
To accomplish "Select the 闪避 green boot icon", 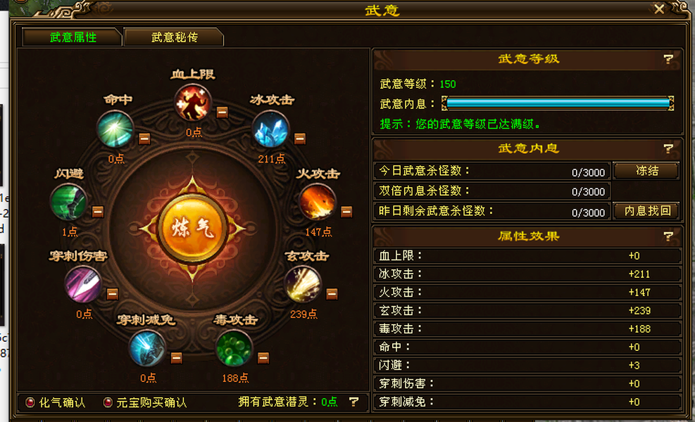I will (68, 203).
